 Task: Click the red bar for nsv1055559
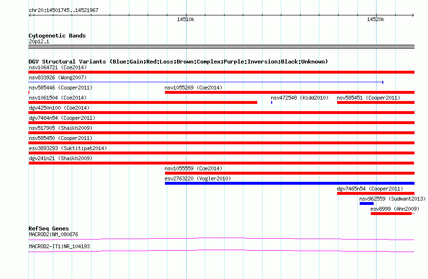(x=290, y=173)
